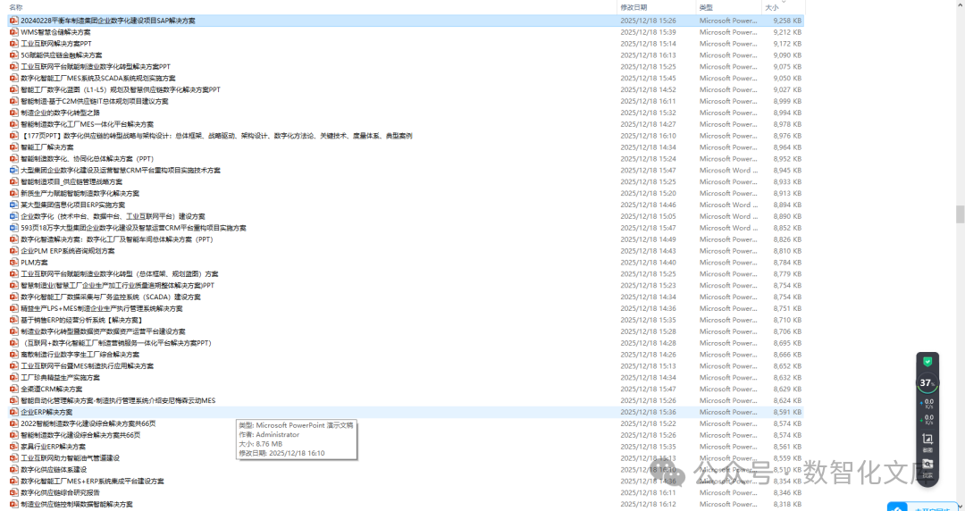
Task: Click the 2025/12/18 14:52 date cell
Action: [x=648, y=90]
